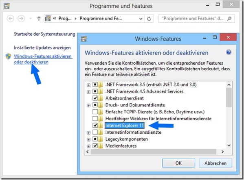Click the horizontal scrollbar thumb in feature list
The image size is (244, 180).
click(x=154, y=152)
